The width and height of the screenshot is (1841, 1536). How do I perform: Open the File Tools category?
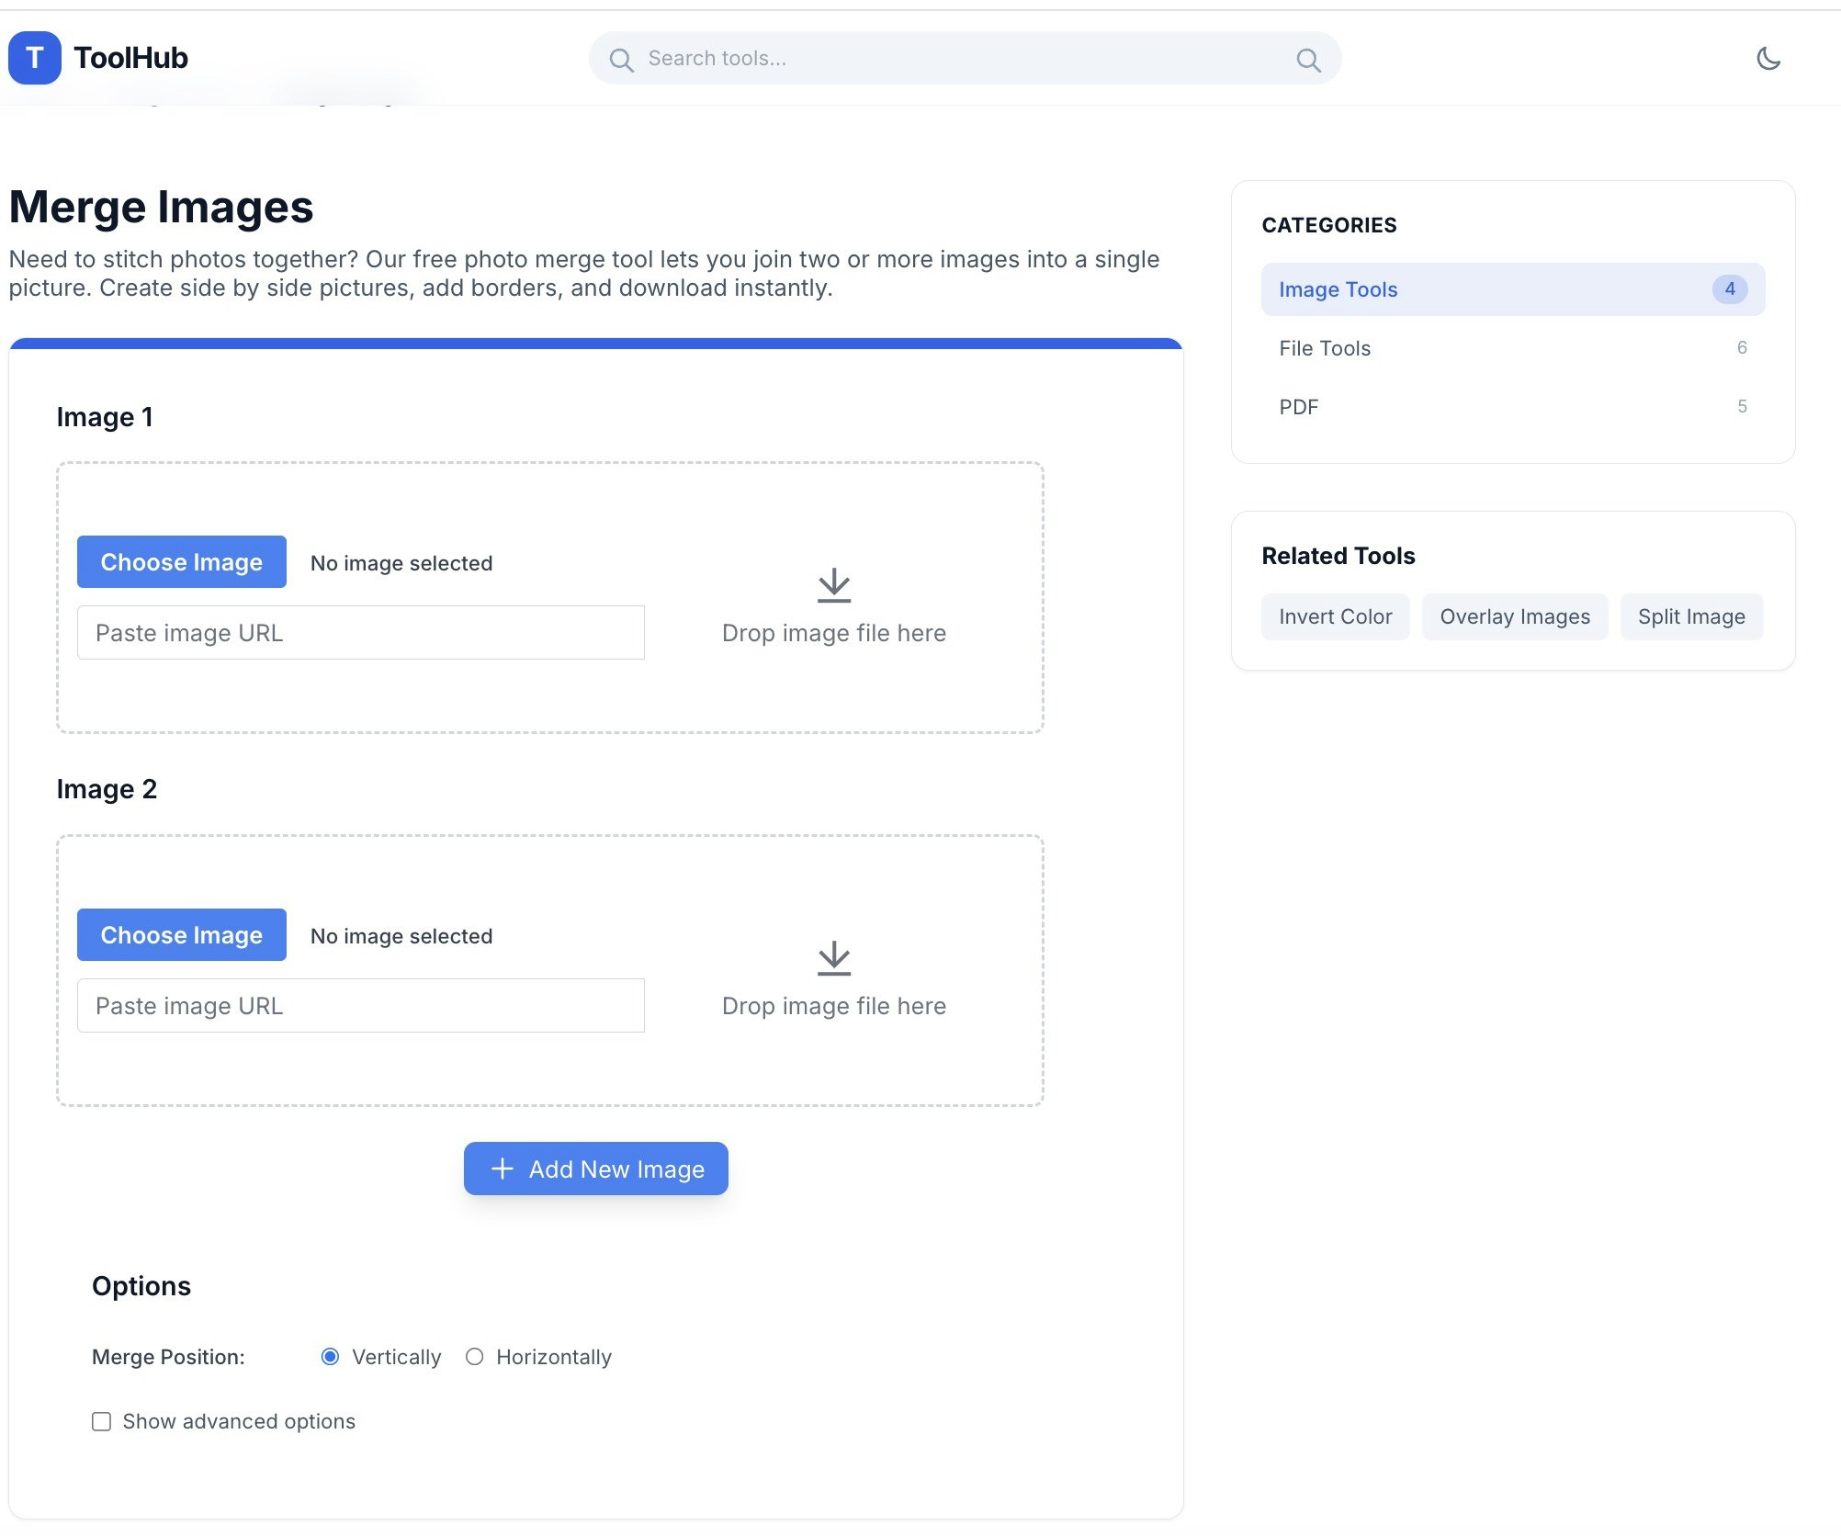(x=1324, y=348)
